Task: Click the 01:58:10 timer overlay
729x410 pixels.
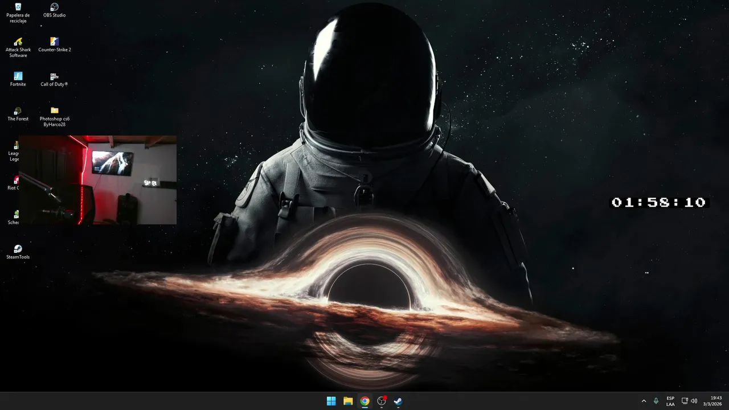Action: (x=659, y=202)
